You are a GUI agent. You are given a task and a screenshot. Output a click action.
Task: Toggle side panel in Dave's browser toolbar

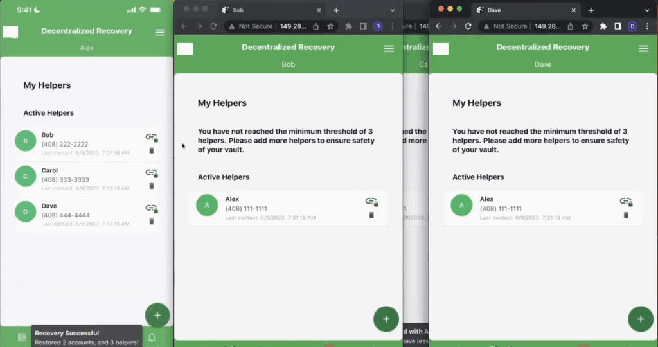click(618, 26)
